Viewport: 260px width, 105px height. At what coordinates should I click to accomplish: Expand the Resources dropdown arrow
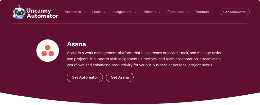(188, 12)
